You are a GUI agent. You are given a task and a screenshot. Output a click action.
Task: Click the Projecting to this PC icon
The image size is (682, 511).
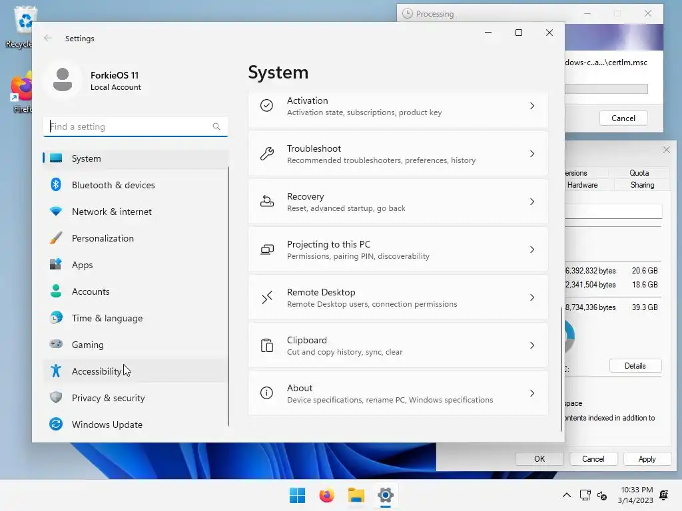click(266, 250)
